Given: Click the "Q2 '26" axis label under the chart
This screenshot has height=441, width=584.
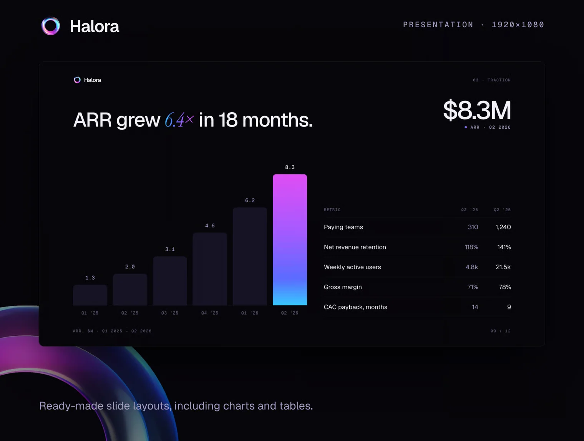Looking at the screenshot, I should point(290,313).
